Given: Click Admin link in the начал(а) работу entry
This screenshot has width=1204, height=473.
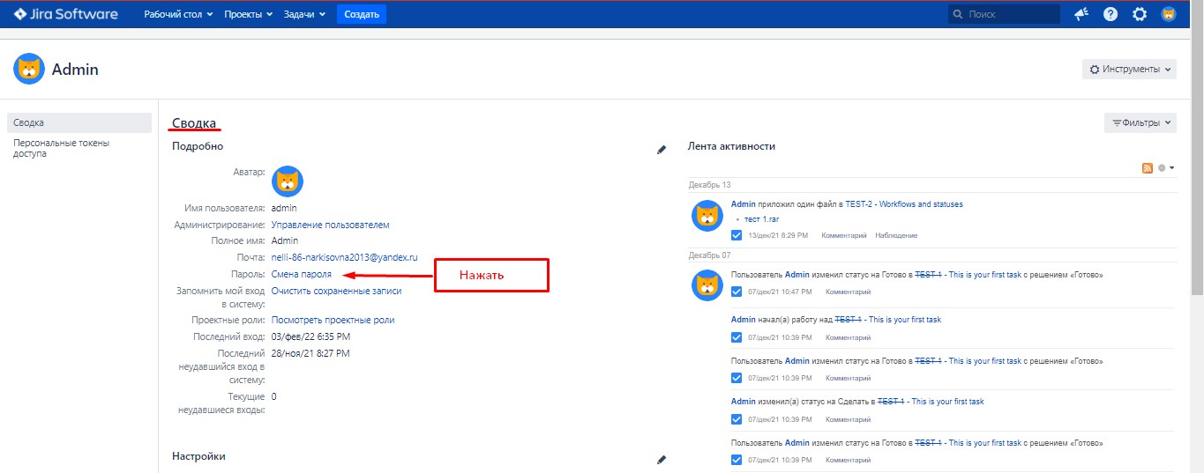Looking at the screenshot, I should (744, 320).
